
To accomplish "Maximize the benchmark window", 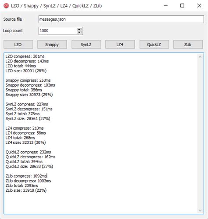I will [182, 6].
